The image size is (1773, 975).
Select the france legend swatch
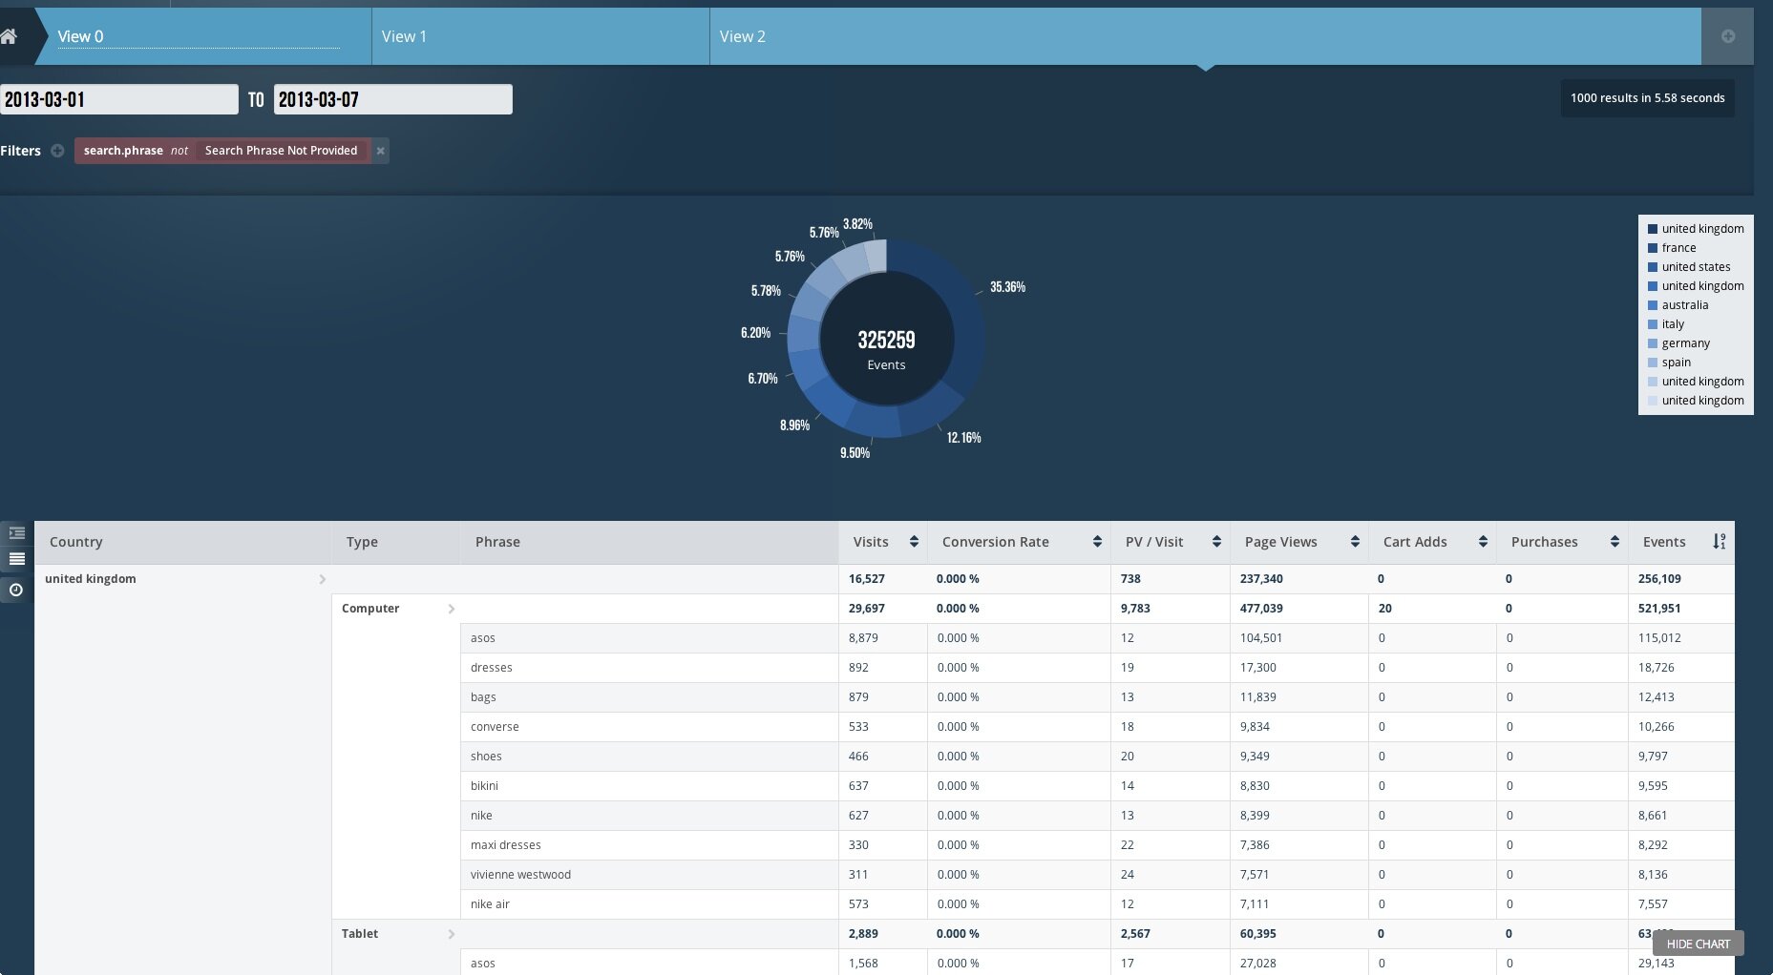[1653, 248]
